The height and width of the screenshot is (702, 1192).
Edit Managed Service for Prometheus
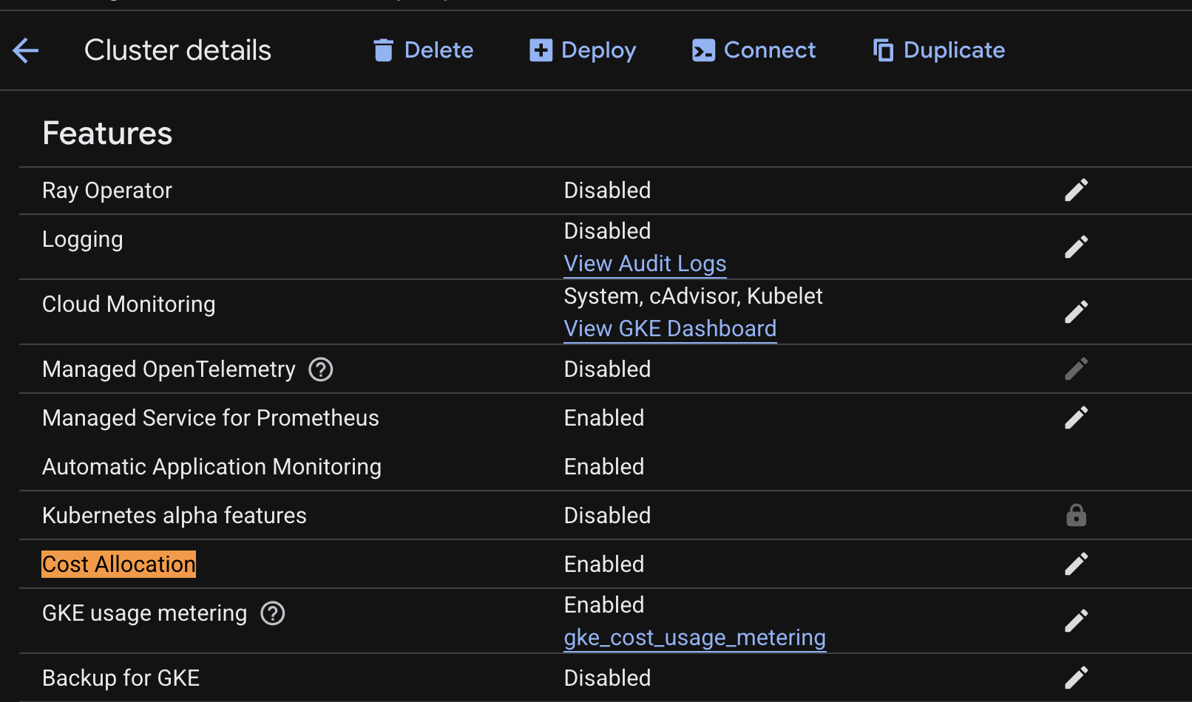pyautogui.click(x=1076, y=418)
